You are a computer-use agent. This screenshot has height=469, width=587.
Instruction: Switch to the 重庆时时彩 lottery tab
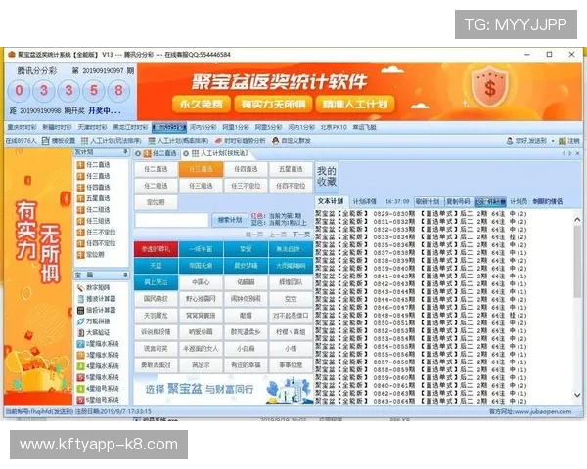[x=22, y=127]
